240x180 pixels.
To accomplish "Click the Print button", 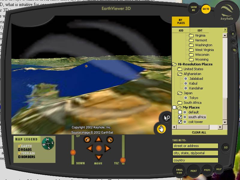I will 193,171.
